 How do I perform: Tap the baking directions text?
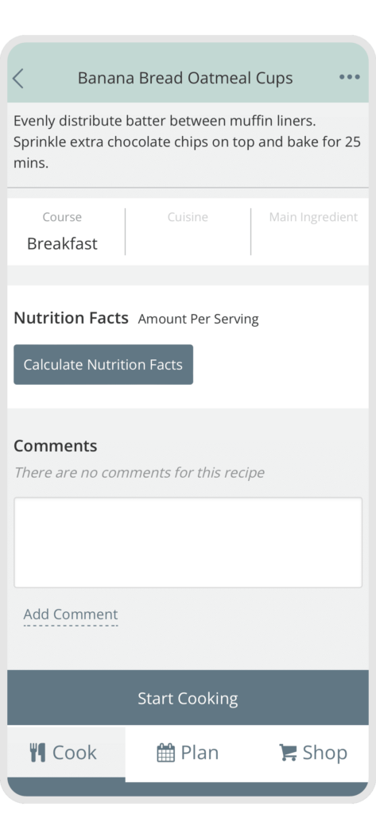click(187, 142)
